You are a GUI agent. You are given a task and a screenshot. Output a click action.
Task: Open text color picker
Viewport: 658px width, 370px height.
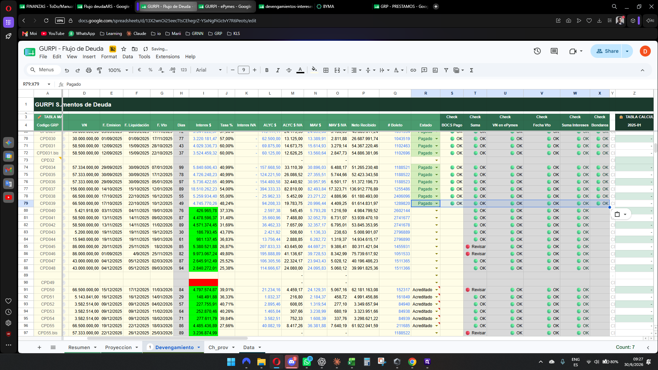pyautogui.click(x=300, y=70)
